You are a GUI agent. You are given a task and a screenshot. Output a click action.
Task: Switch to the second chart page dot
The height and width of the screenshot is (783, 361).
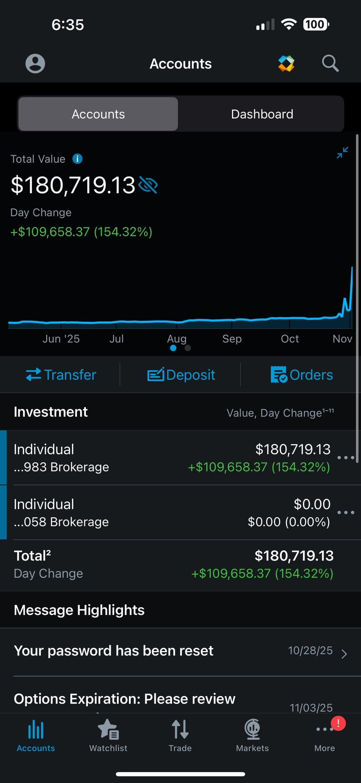click(x=188, y=348)
